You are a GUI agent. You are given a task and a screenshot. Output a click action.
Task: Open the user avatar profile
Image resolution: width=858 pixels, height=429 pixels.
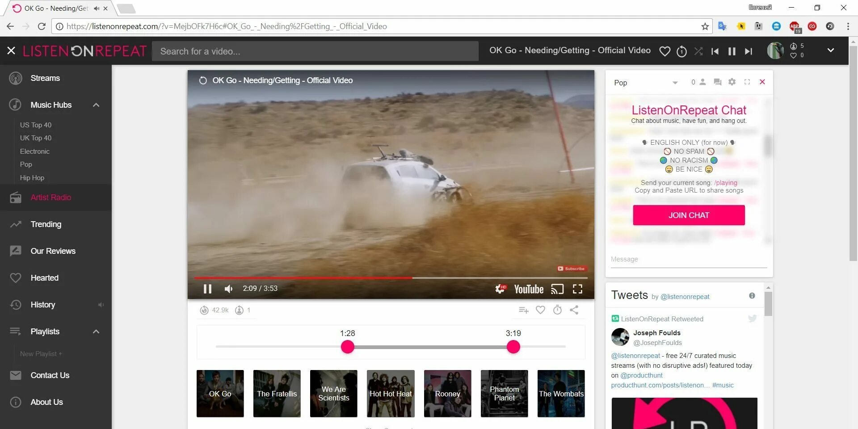click(x=775, y=50)
